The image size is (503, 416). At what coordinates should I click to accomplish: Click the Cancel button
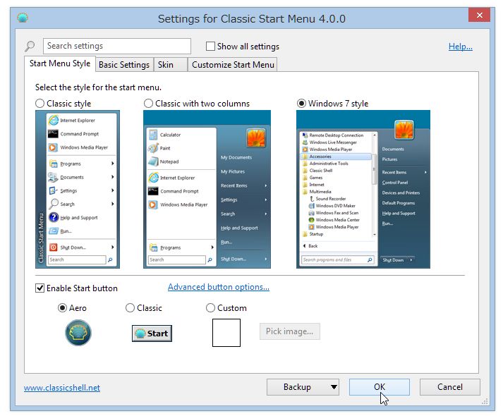450,387
